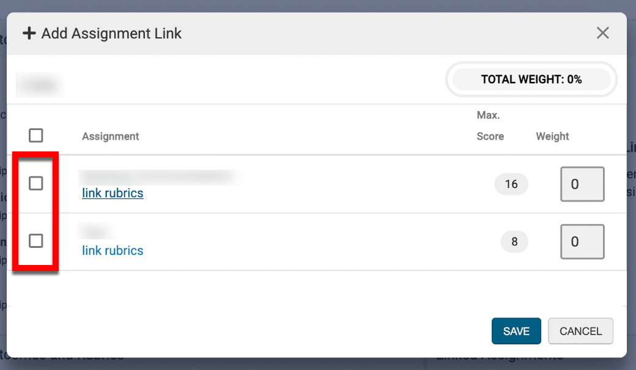This screenshot has width=636, height=370.
Task: Click the blurred first assignment name
Action: coord(157,176)
